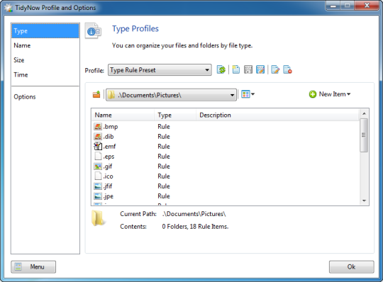Screen dimensions: 383x282
Task: Select the .dib rule name
Action: pos(109,137)
